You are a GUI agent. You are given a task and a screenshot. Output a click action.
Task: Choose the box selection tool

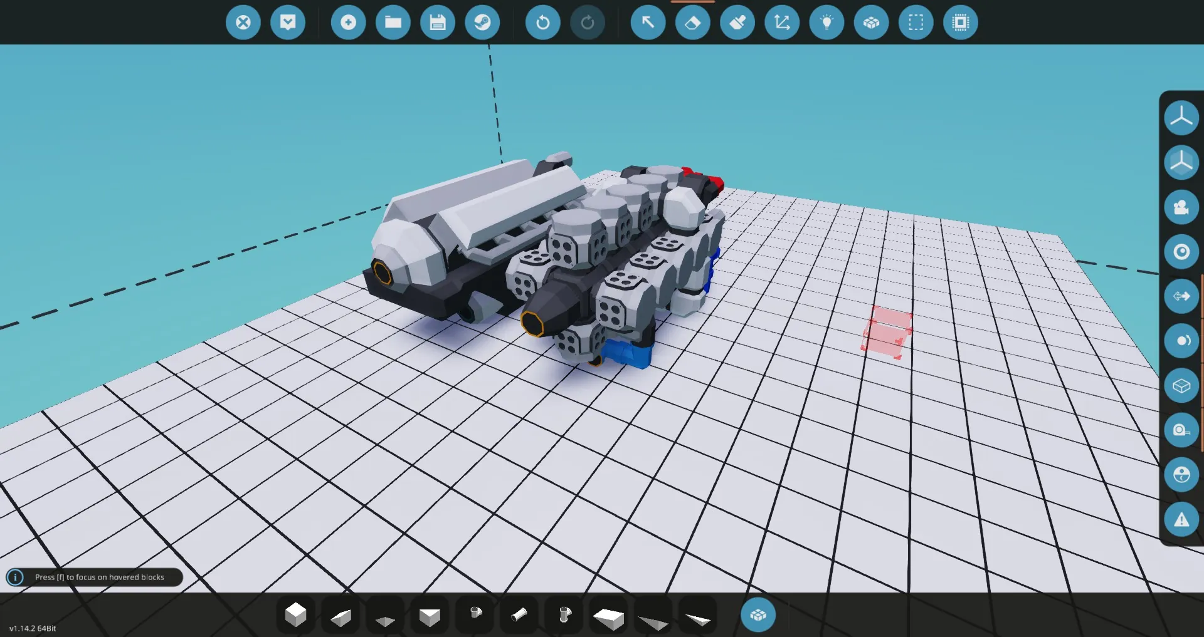coord(916,23)
